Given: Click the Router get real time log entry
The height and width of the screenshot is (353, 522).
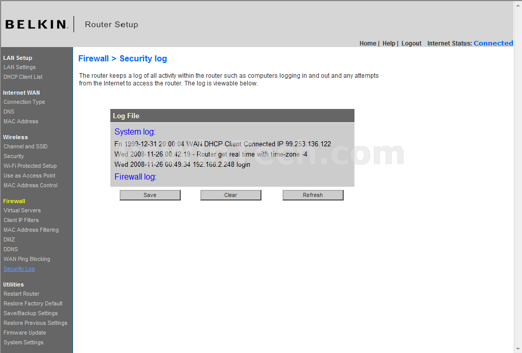Looking at the screenshot, I should point(211,155).
